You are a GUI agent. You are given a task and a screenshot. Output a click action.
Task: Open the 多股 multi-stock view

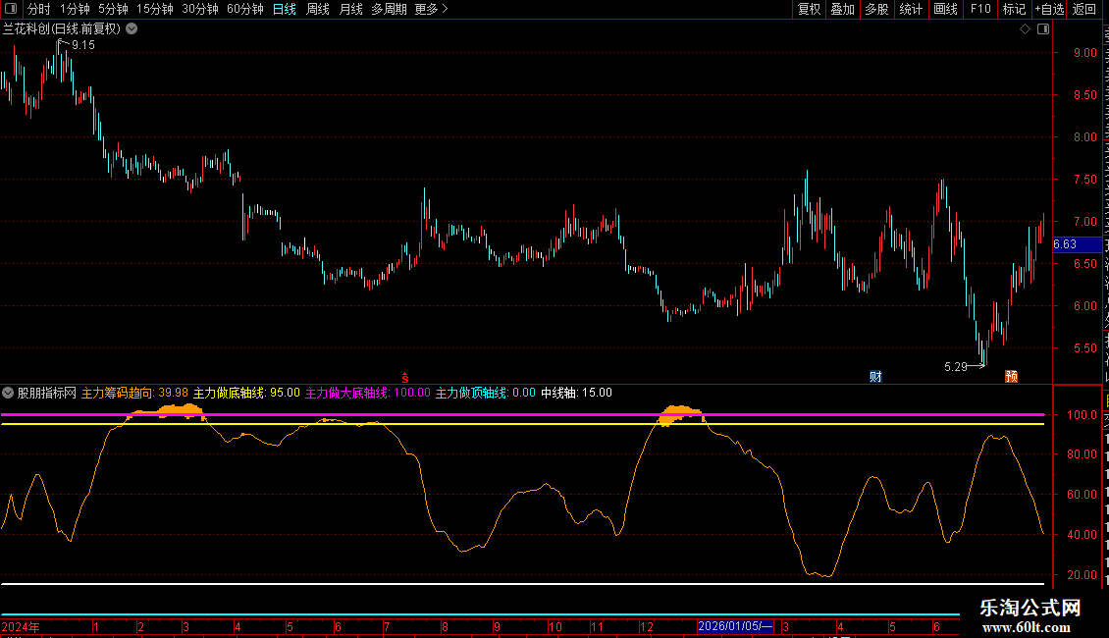[x=876, y=9]
